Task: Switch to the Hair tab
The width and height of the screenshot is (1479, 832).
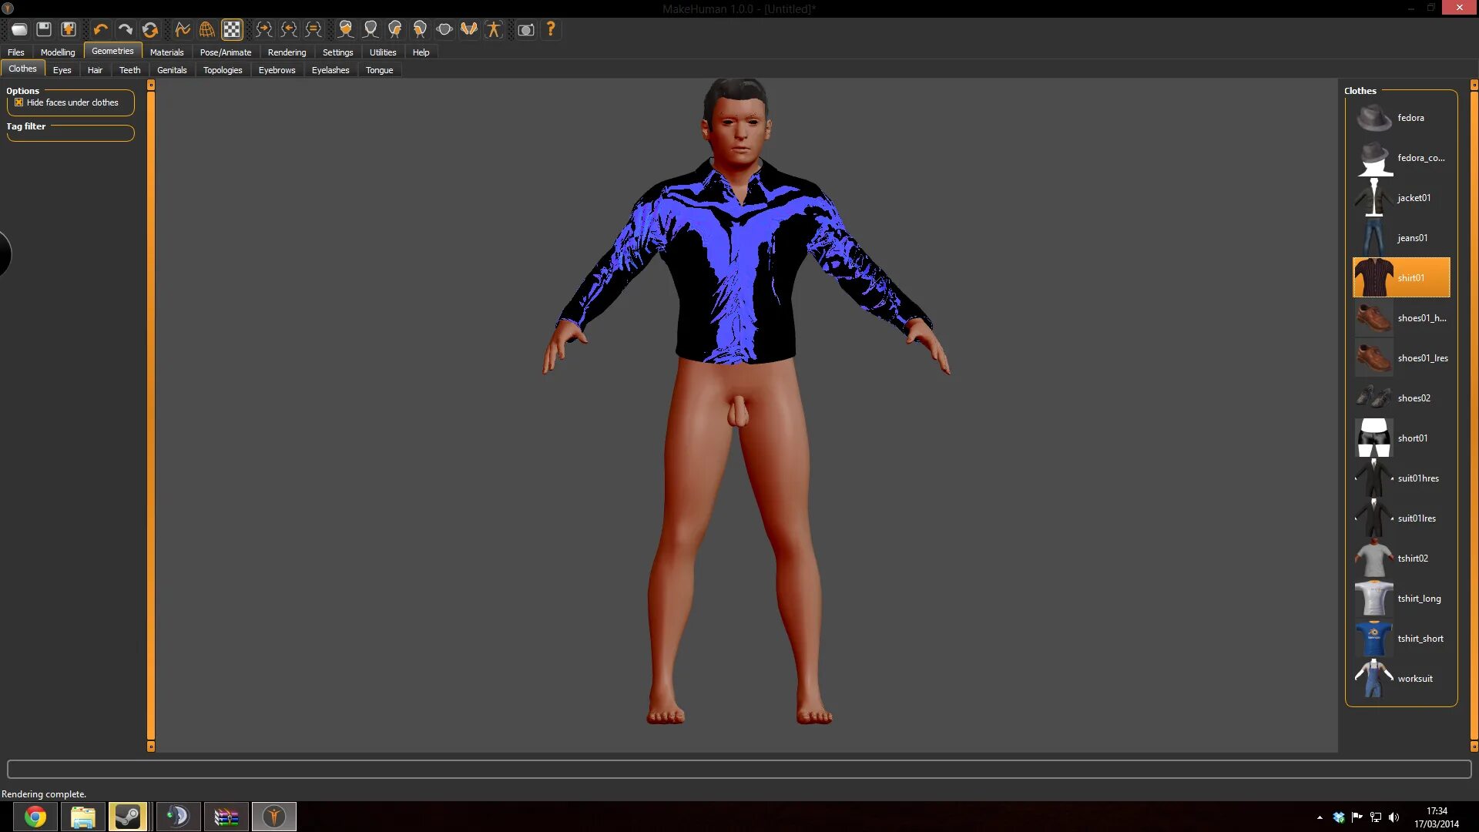Action: tap(95, 69)
